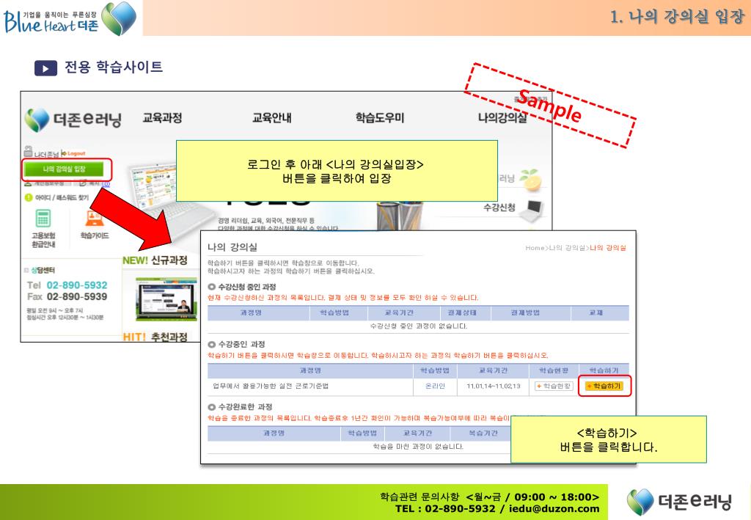
Task: Click the green exclamation icon beside 아이디 / 패스워드 찾기
Action: [x=29, y=197]
